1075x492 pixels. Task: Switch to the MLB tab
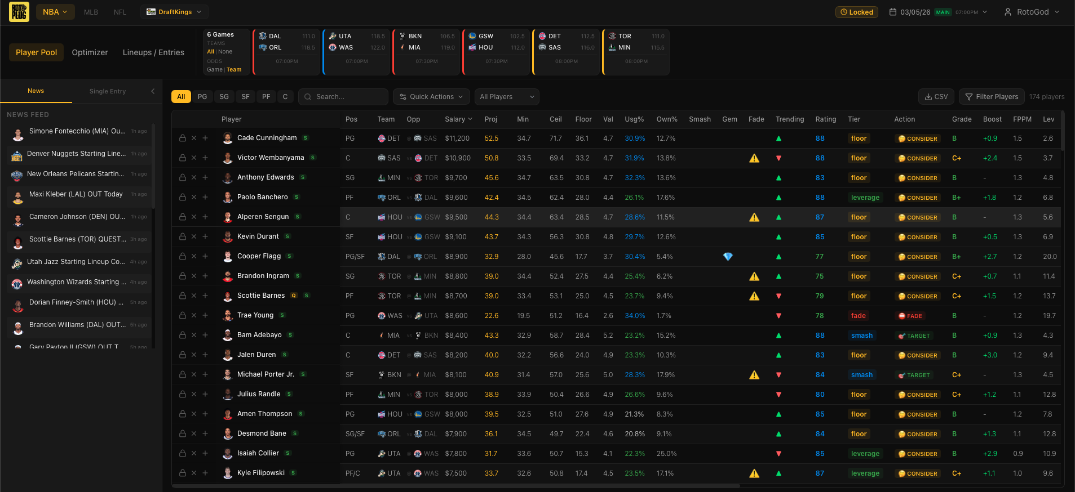point(91,12)
